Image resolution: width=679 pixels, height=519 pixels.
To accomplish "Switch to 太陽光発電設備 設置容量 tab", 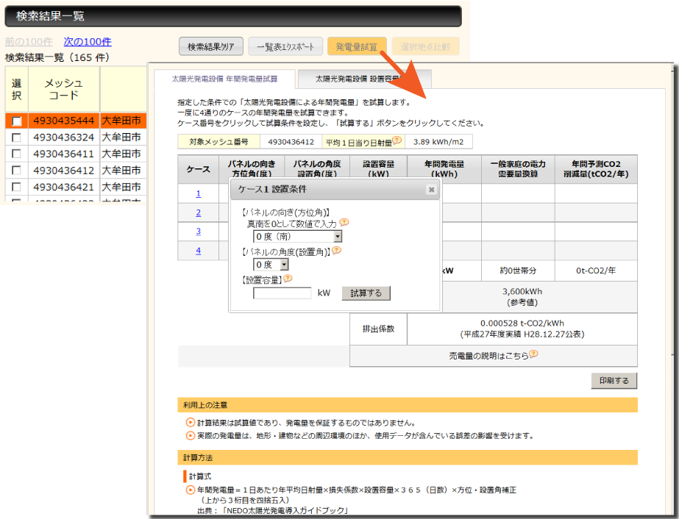I will 363,79.
